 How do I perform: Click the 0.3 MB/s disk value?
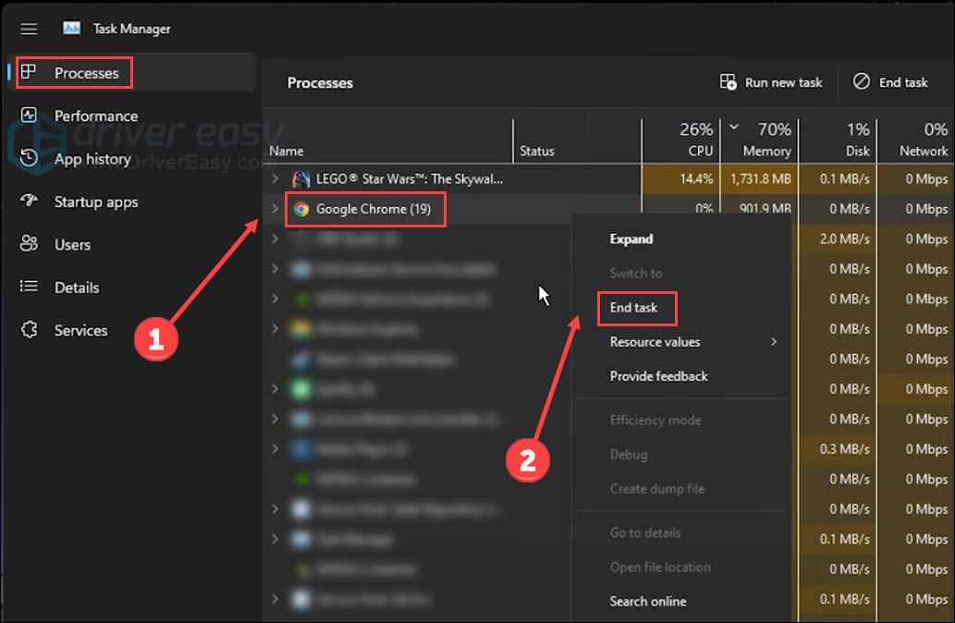(x=844, y=449)
